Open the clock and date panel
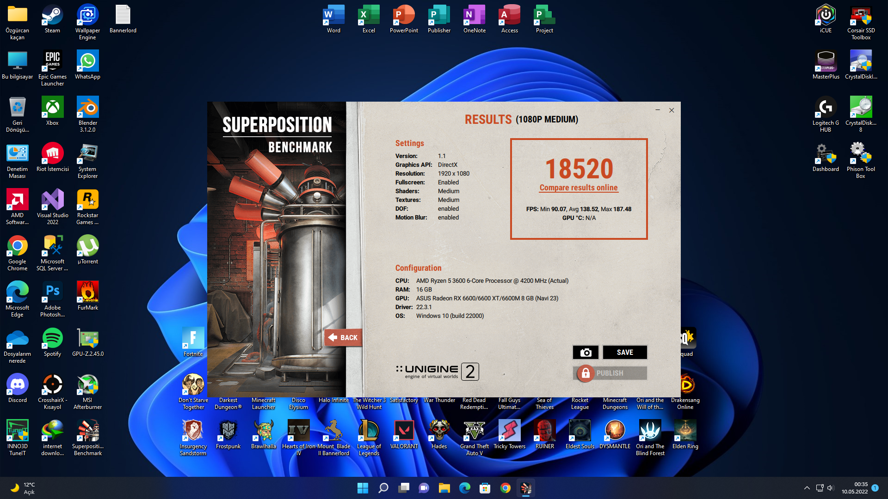This screenshot has height=499, width=888. point(854,488)
